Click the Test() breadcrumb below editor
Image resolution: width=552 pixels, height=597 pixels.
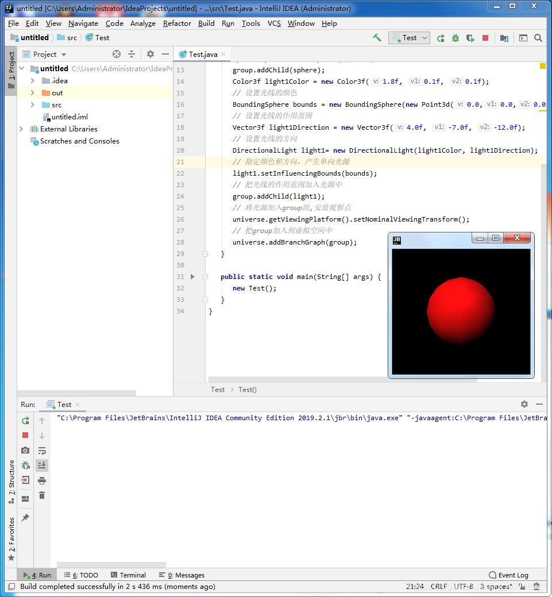[x=247, y=390]
